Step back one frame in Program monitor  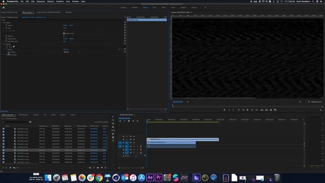pos(243,110)
